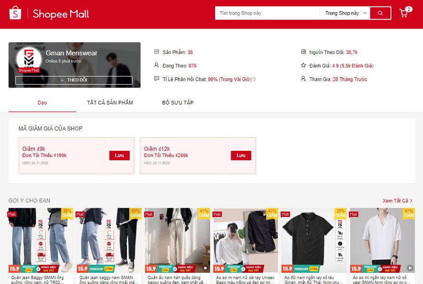This screenshot has width=423, height=284.
Task: Click the followers count 38,7k
Action: 352,52
